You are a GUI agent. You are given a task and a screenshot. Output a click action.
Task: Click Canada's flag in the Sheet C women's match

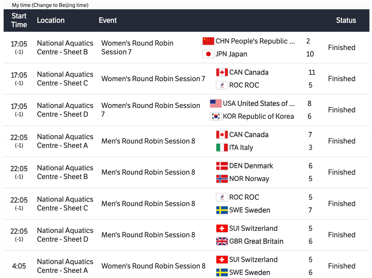pyautogui.click(x=222, y=72)
